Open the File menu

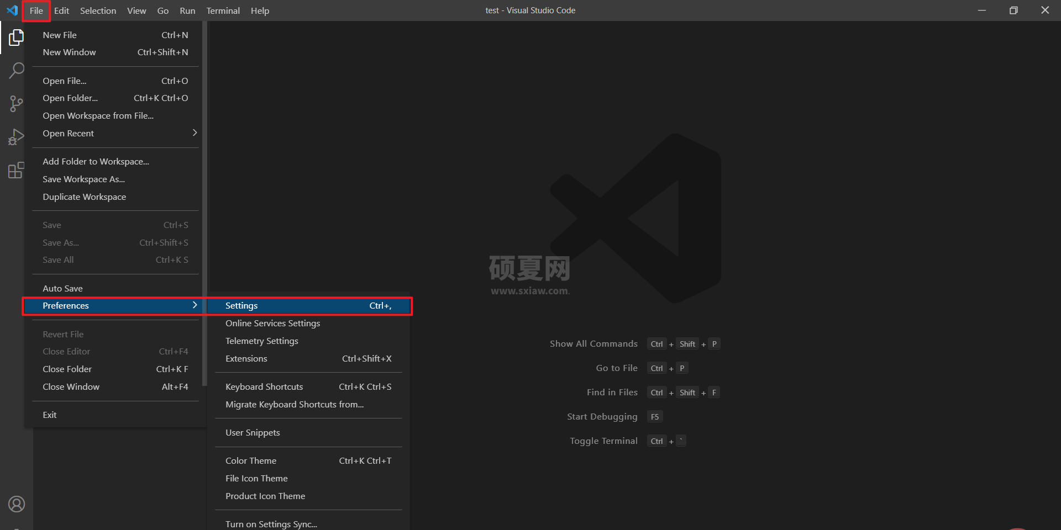click(x=36, y=10)
